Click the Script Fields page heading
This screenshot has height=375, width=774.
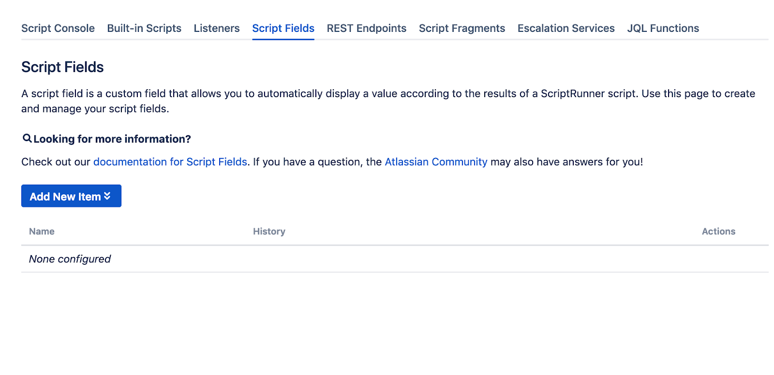coord(62,67)
